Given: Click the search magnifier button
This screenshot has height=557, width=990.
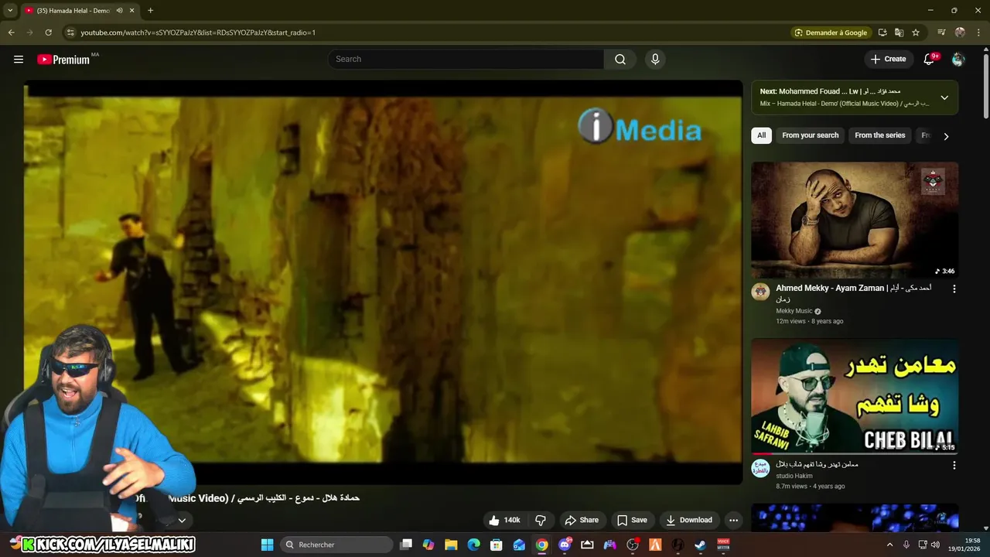Looking at the screenshot, I should pyautogui.click(x=620, y=60).
